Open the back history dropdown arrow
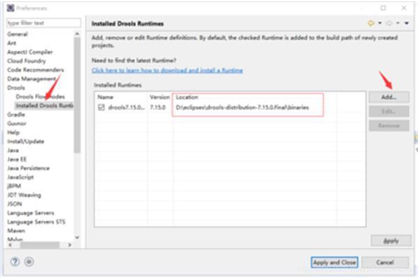This screenshot has width=418, height=278. click(380, 23)
